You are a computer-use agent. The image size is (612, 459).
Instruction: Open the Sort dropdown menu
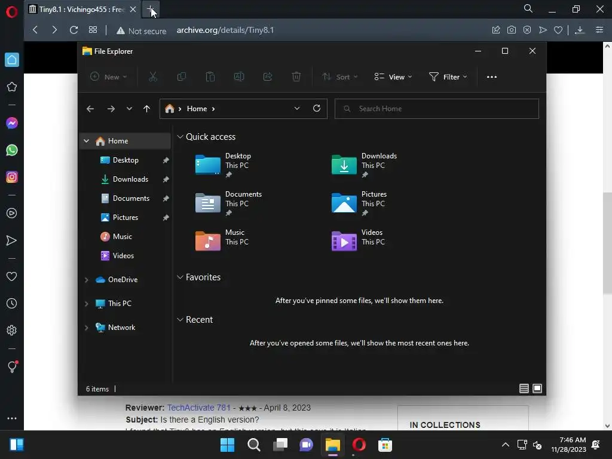tap(339, 77)
